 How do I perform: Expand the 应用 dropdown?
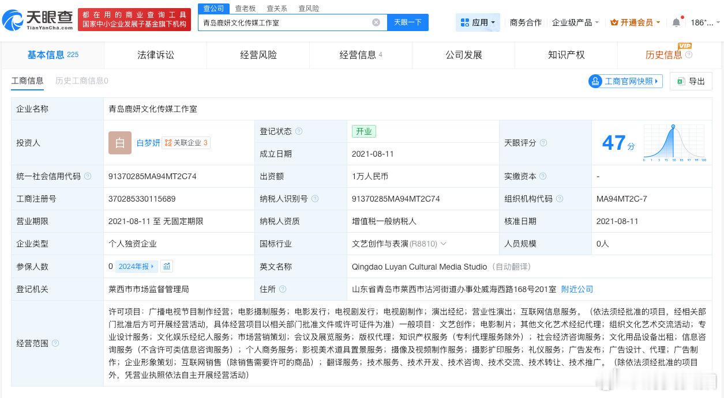coord(493,22)
